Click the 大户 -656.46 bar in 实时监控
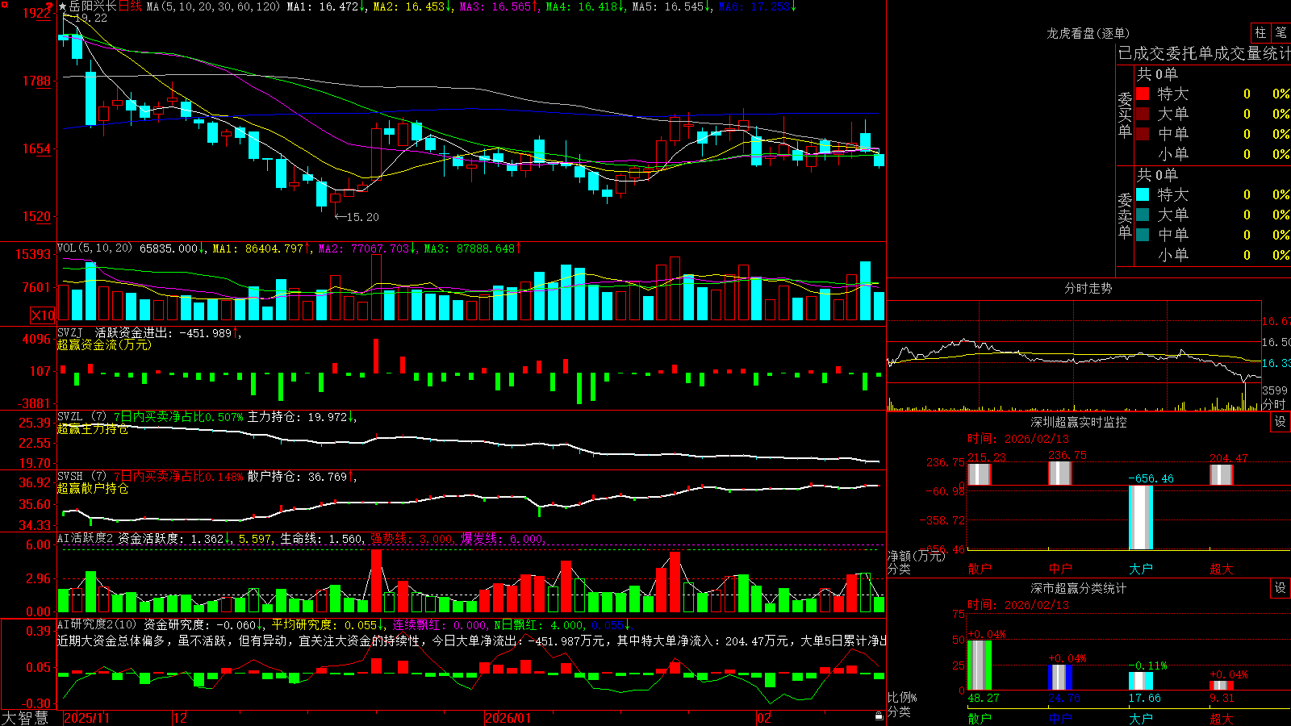1291x726 pixels. click(1141, 517)
